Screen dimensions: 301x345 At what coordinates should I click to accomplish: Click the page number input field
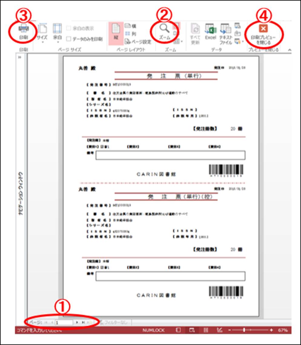pos(64,323)
